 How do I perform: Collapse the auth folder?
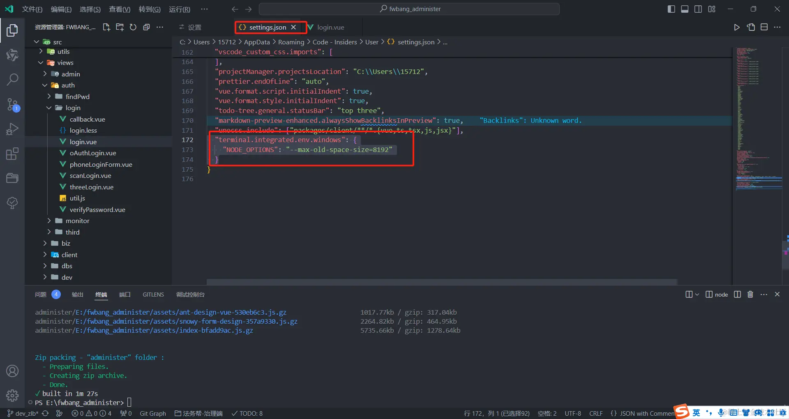tap(45, 85)
